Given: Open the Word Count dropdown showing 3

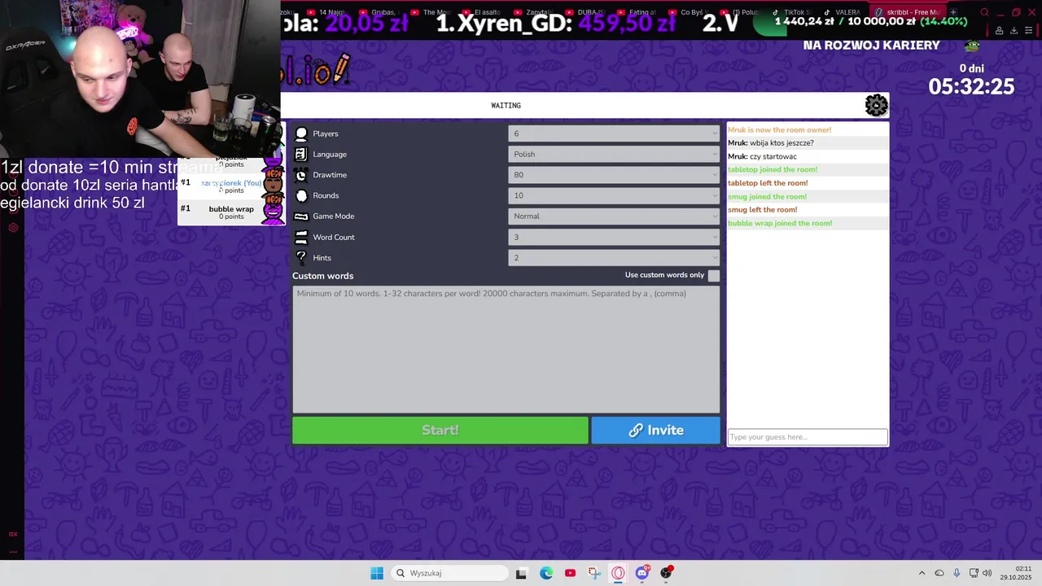Looking at the screenshot, I should [x=614, y=237].
